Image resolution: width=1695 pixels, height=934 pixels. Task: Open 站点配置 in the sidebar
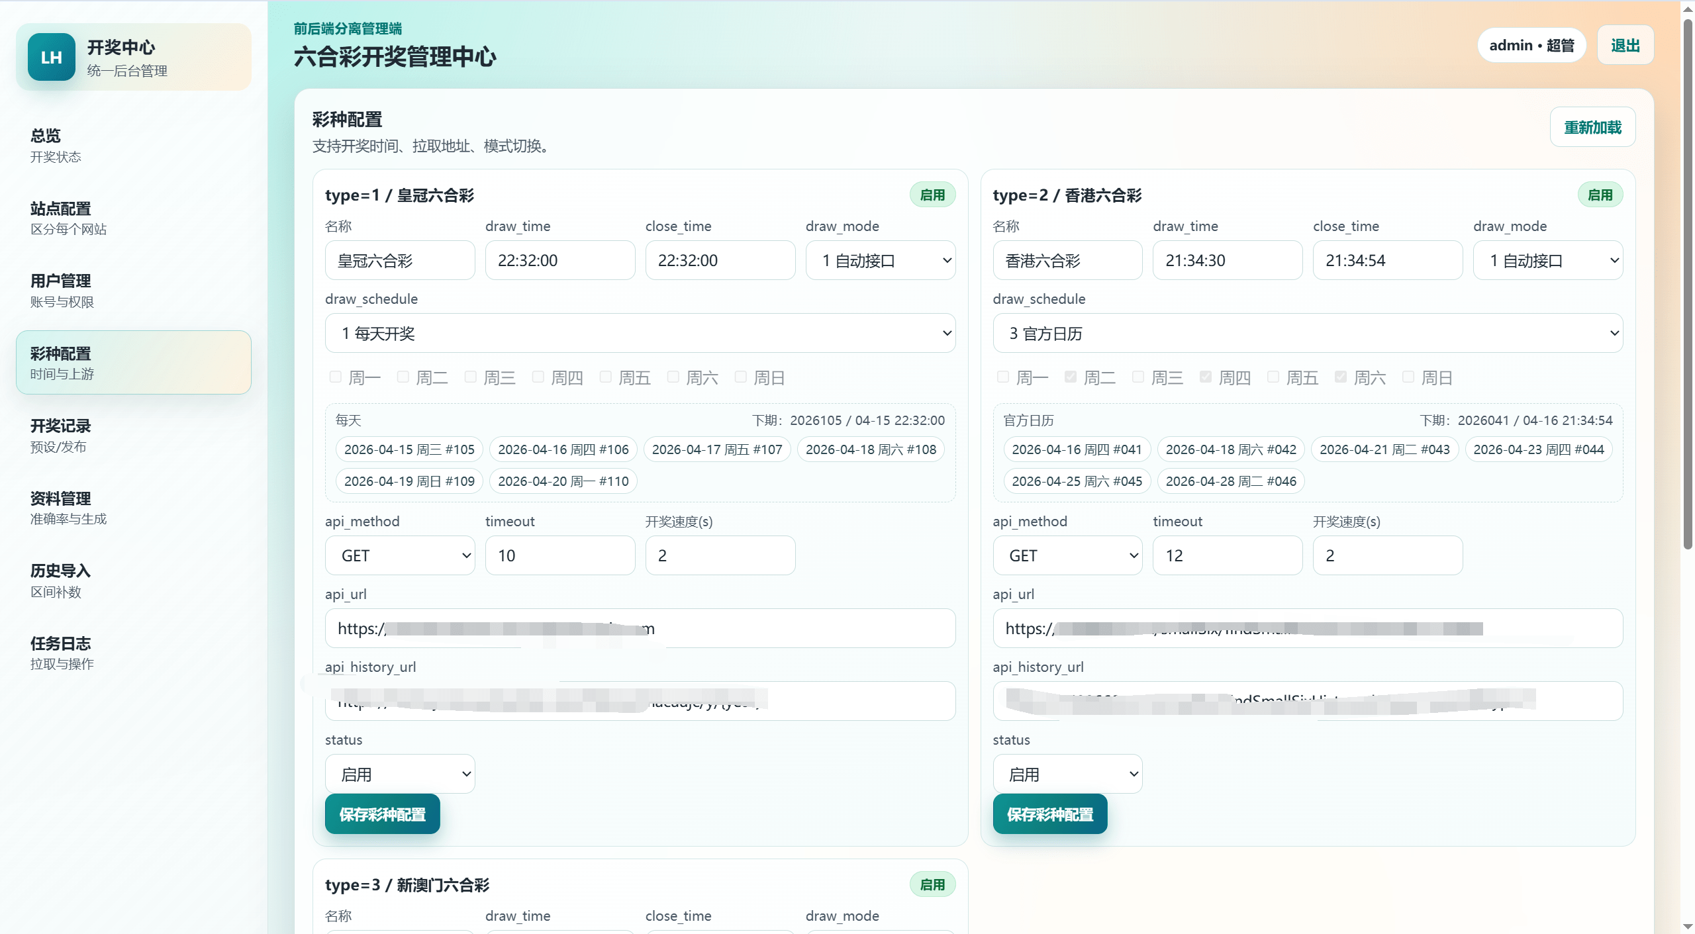tap(133, 218)
